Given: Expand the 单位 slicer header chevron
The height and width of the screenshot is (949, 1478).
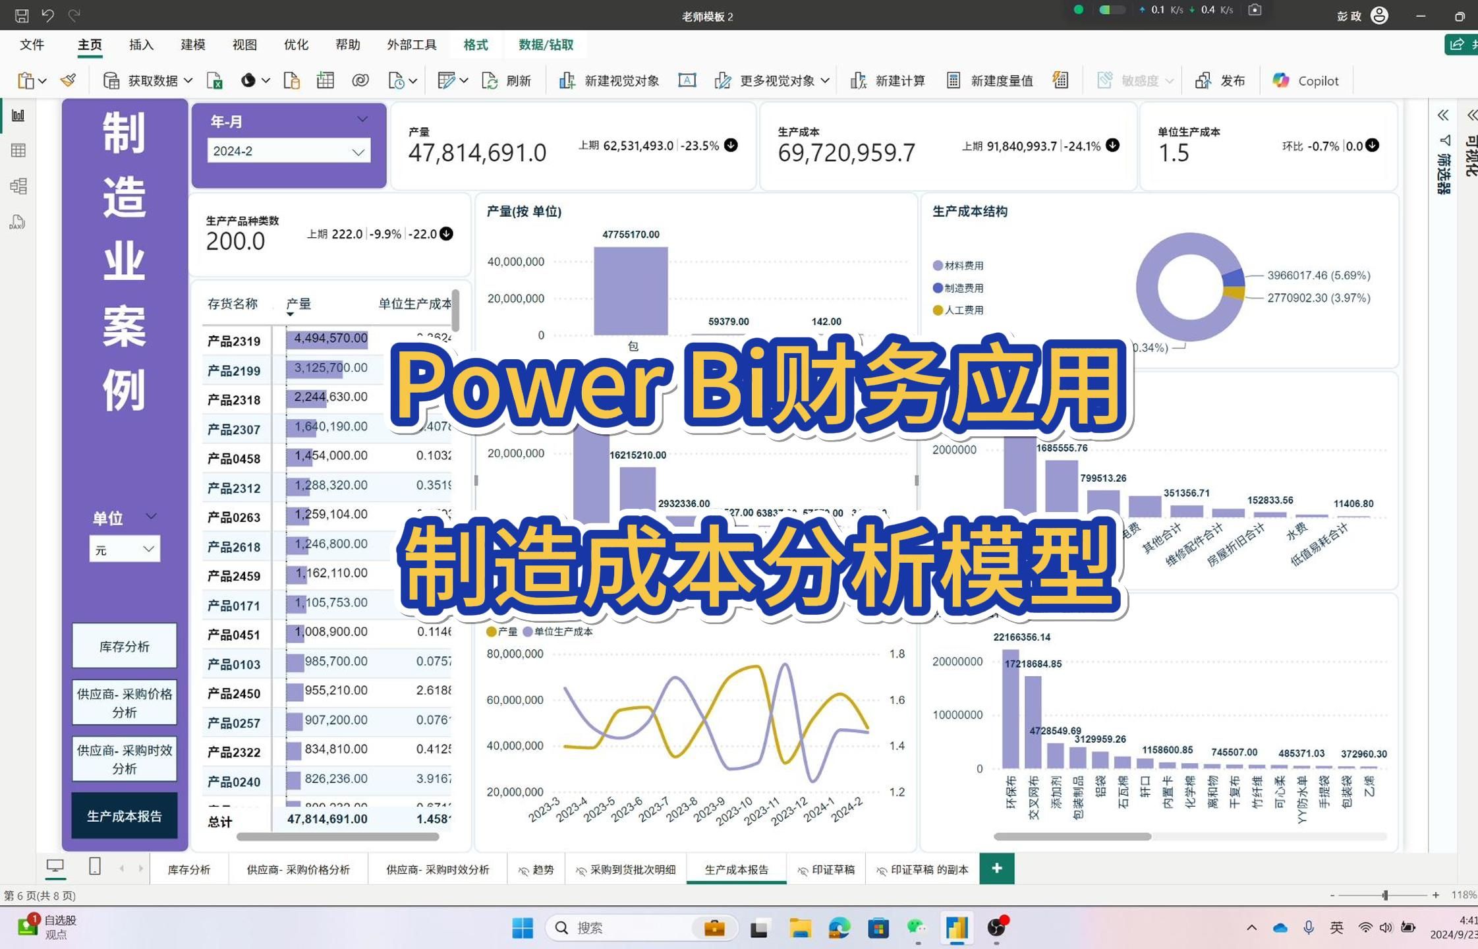Looking at the screenshot, I should [x=151, y=516].
